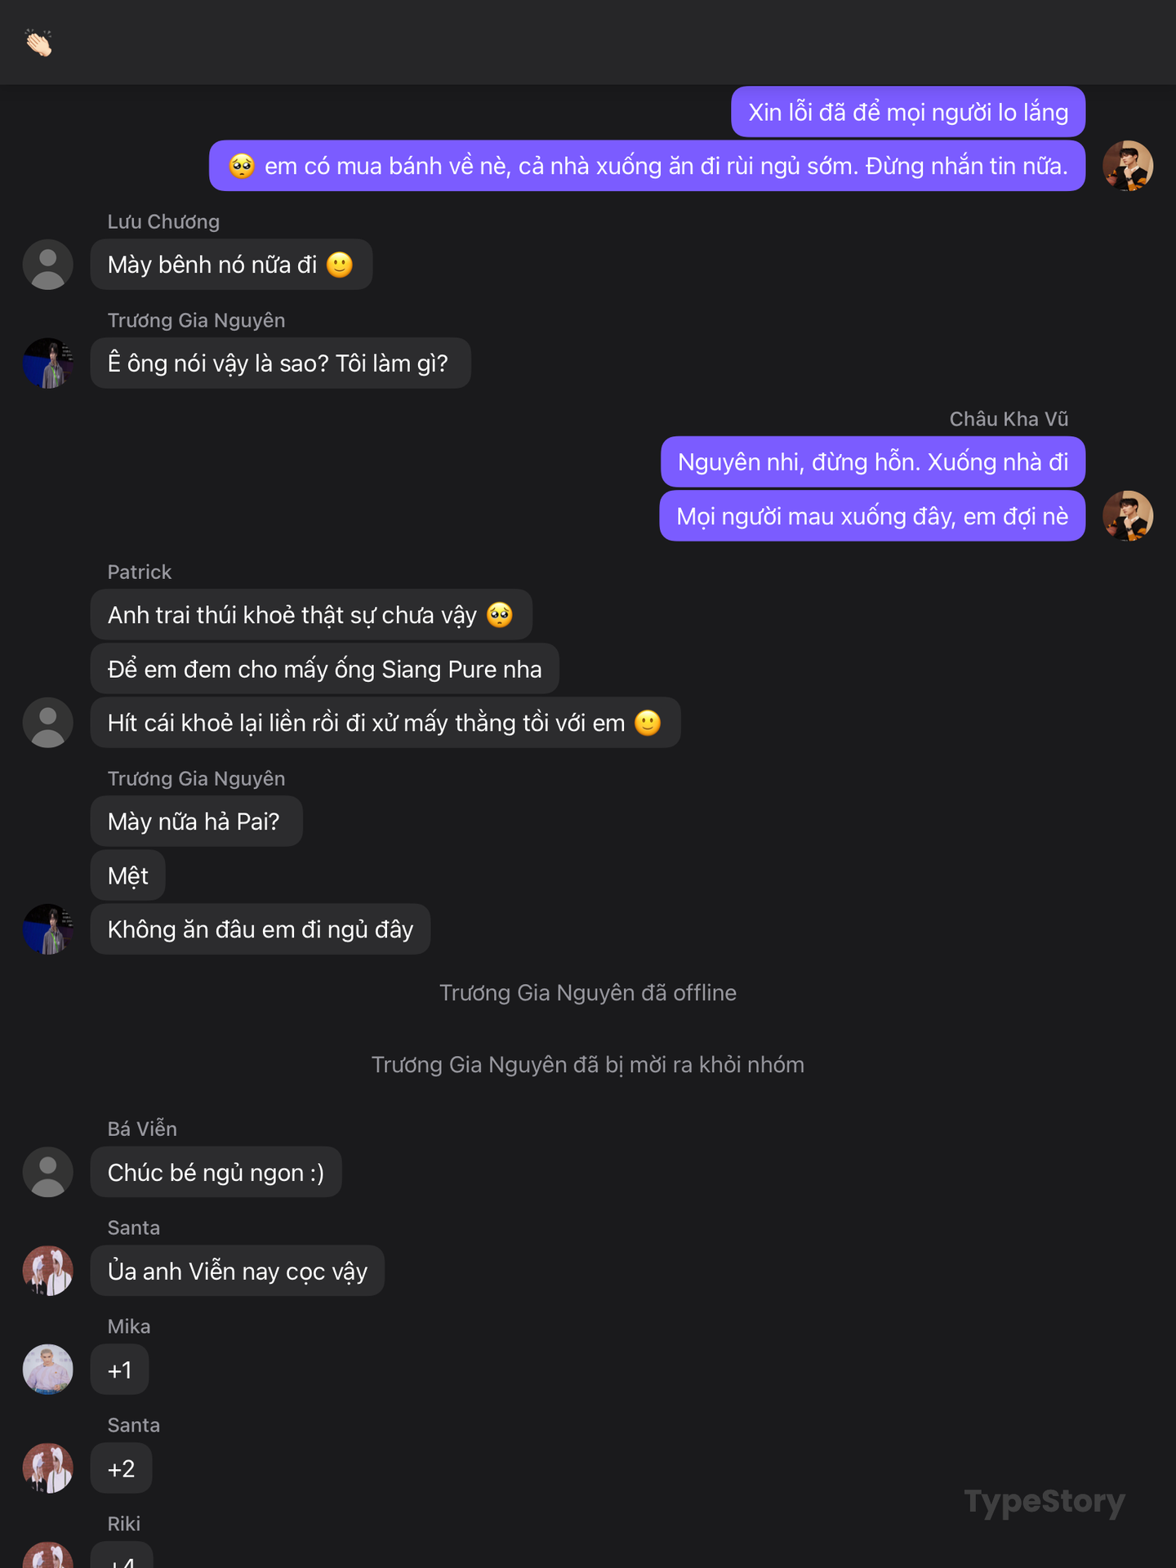Screen dimensions: 1176x1568
Task: Open avatar next to "Ê ông nói vậy là sao" message
Action: (x=48, y=363)
